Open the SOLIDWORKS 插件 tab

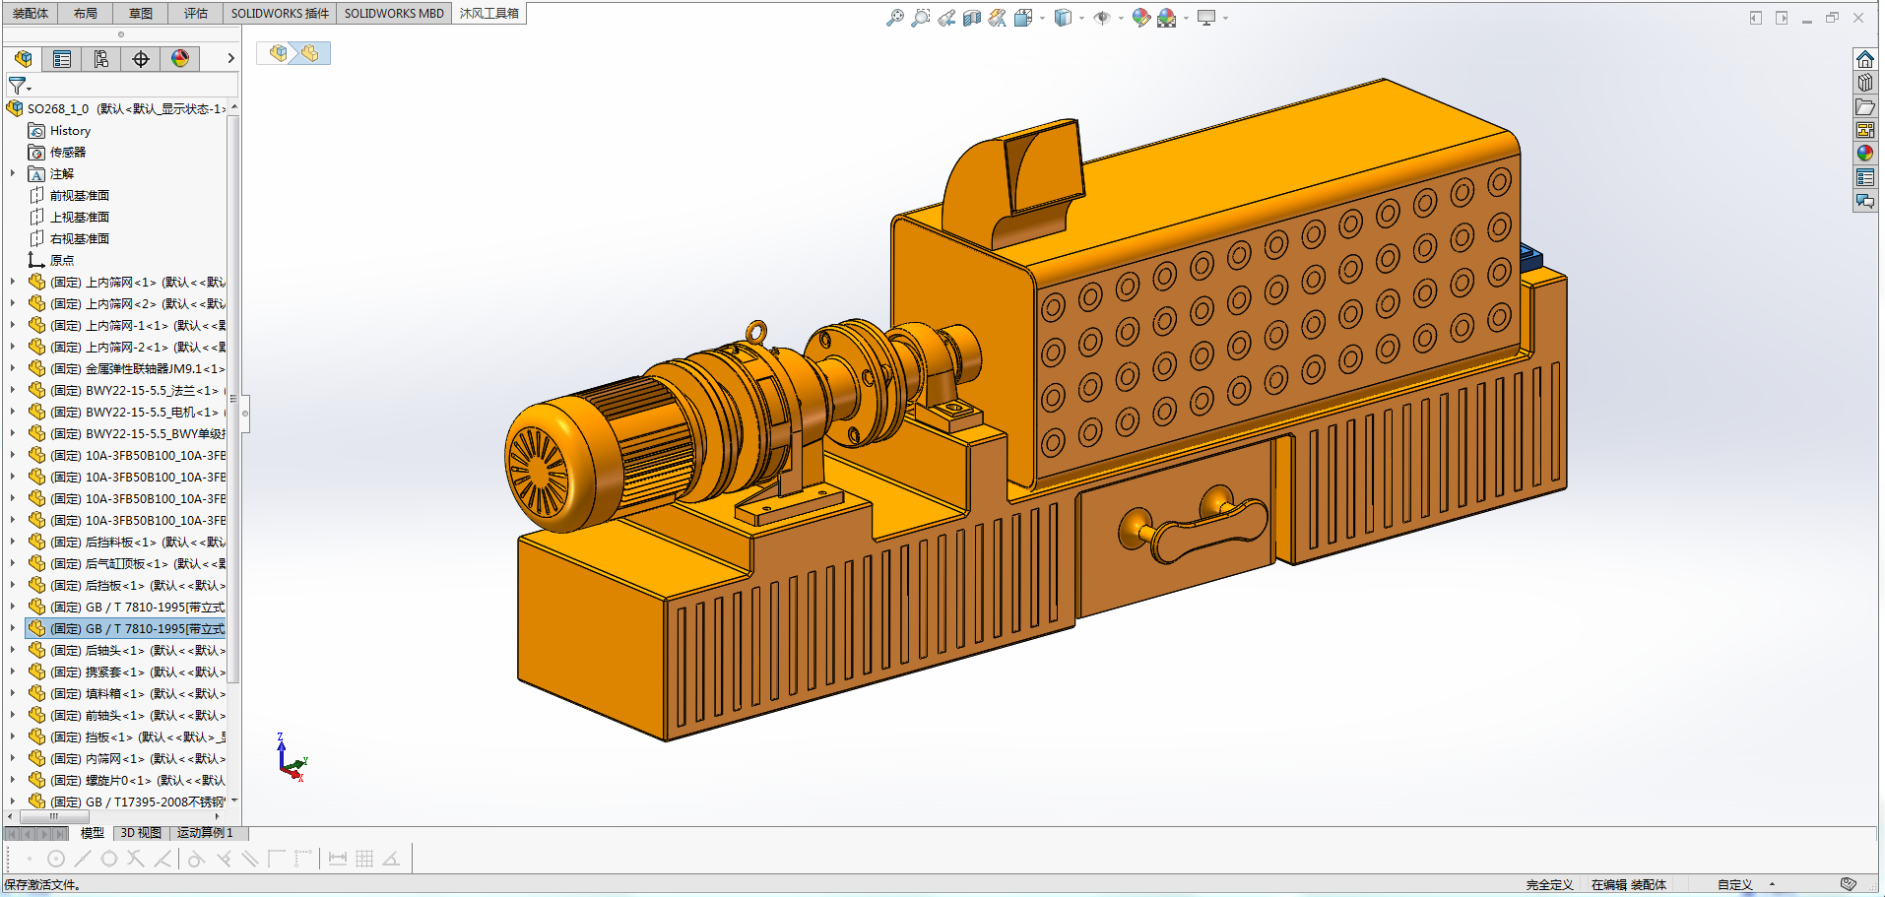click(x=280, y=13)
